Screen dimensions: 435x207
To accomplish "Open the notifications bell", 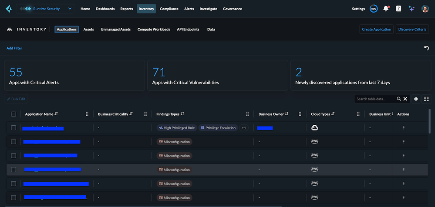I will click(x=386, y=9).
